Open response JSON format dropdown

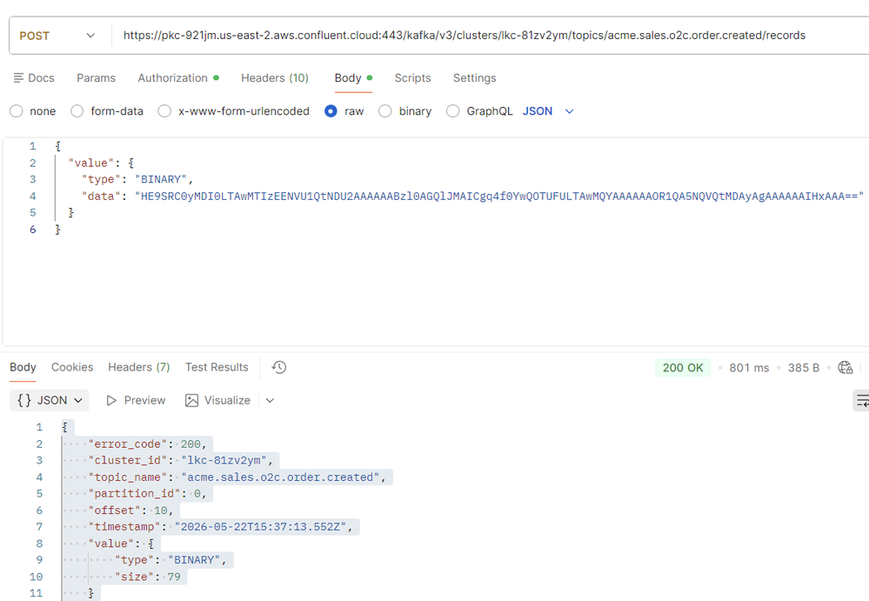coord(50,400)
